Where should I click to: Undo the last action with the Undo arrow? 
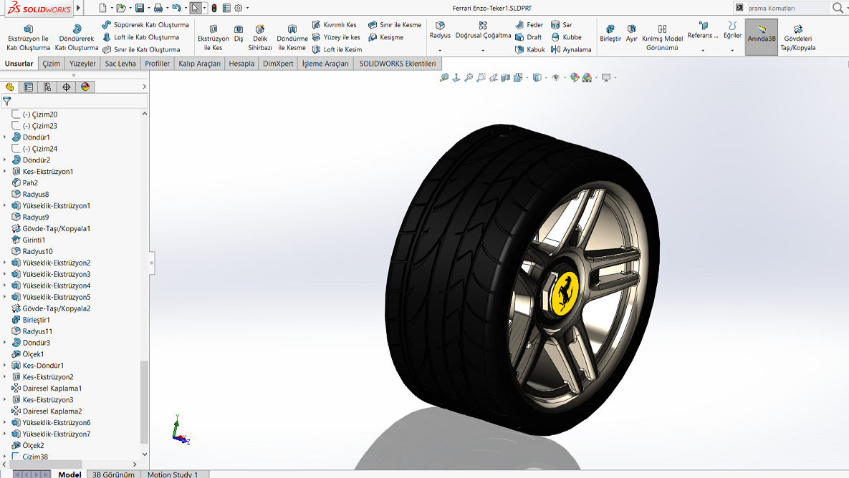176,8
